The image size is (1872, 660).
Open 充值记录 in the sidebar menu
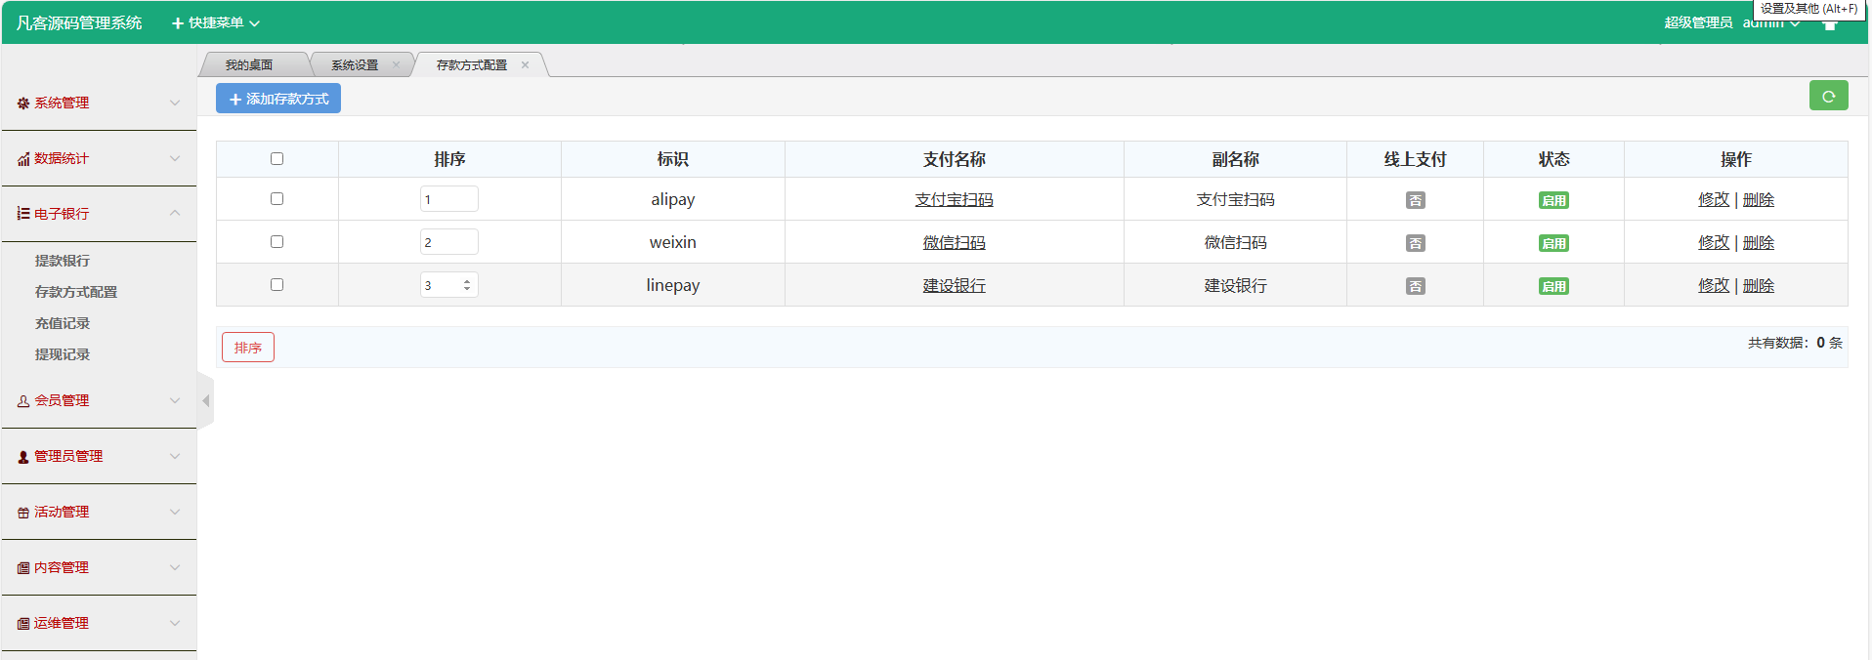[63, 323]
